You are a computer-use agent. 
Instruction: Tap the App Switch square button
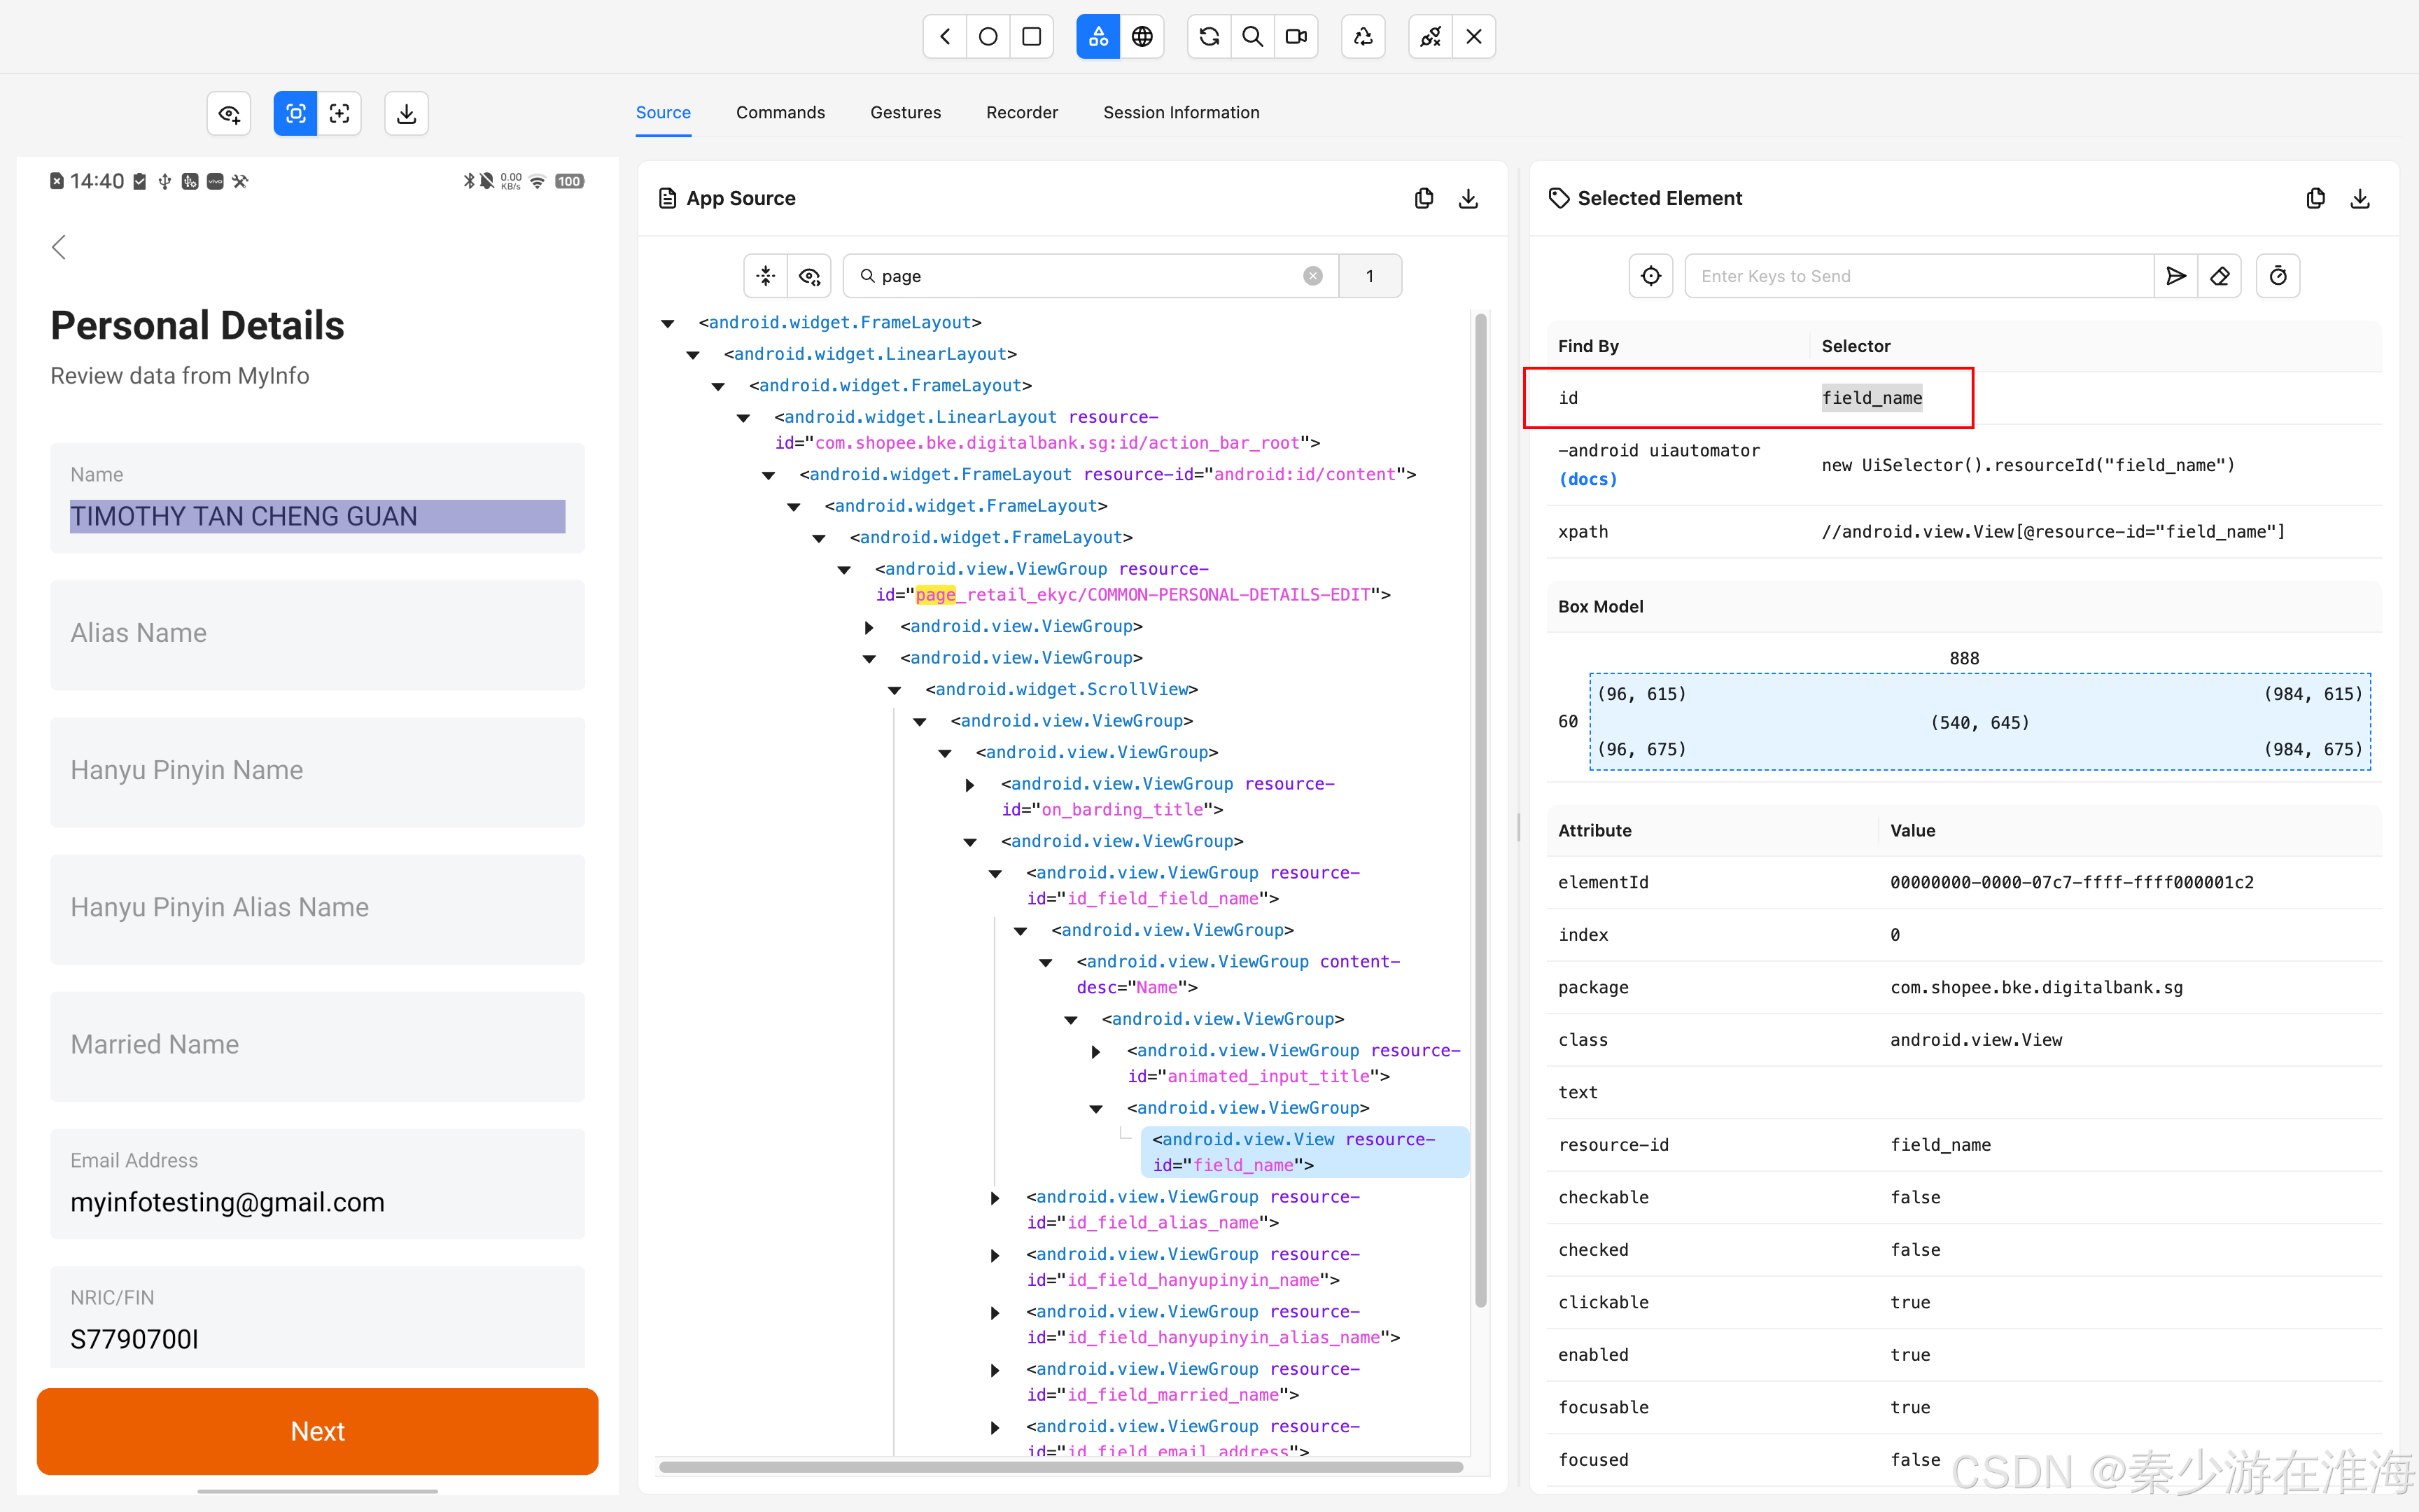(1032, 37)
